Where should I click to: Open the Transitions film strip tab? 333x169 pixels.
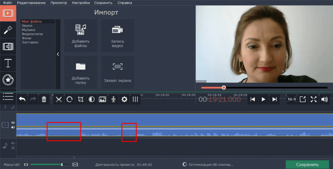coord(8,46)
